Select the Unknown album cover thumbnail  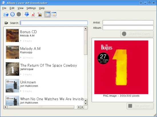pyautogui.click(x=12, y=86)
